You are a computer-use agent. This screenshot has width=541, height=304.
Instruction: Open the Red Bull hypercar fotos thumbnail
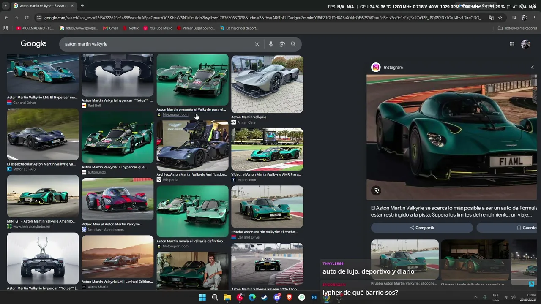click(x=117, y=76)
